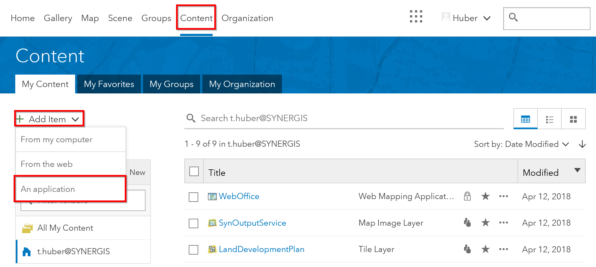Expand the Add Item dropdown

[49, 119]
